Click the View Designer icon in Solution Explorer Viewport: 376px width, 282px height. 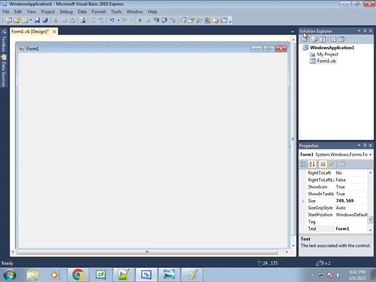341,40
